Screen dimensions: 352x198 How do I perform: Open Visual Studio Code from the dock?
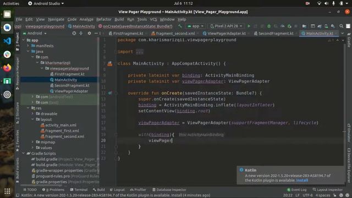pyautogui.click(x=7, y=41)
